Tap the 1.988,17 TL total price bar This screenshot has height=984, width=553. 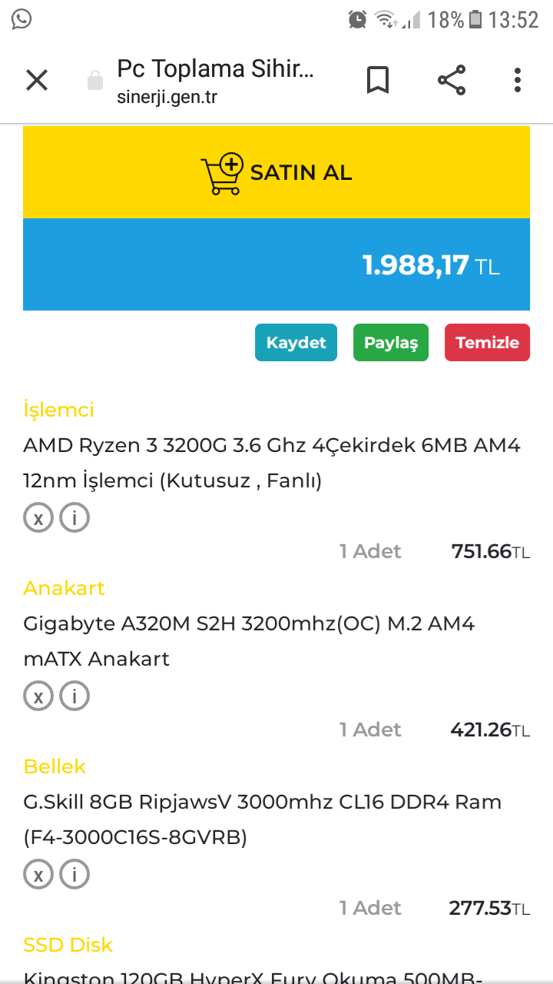276,265
